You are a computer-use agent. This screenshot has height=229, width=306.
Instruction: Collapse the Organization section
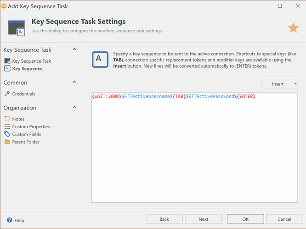pos(74,108)
